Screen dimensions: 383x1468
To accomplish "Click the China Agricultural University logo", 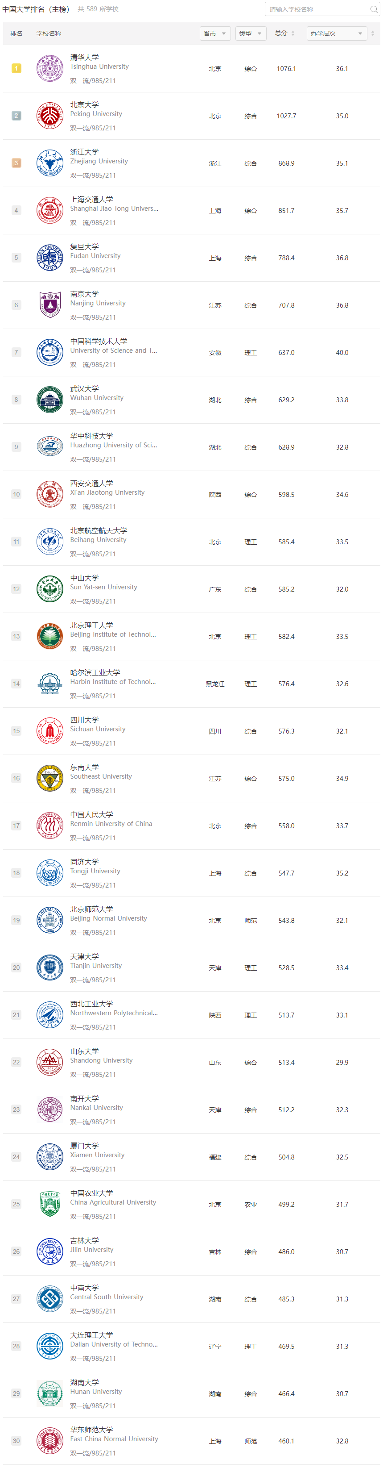I will pos(49,1204).
